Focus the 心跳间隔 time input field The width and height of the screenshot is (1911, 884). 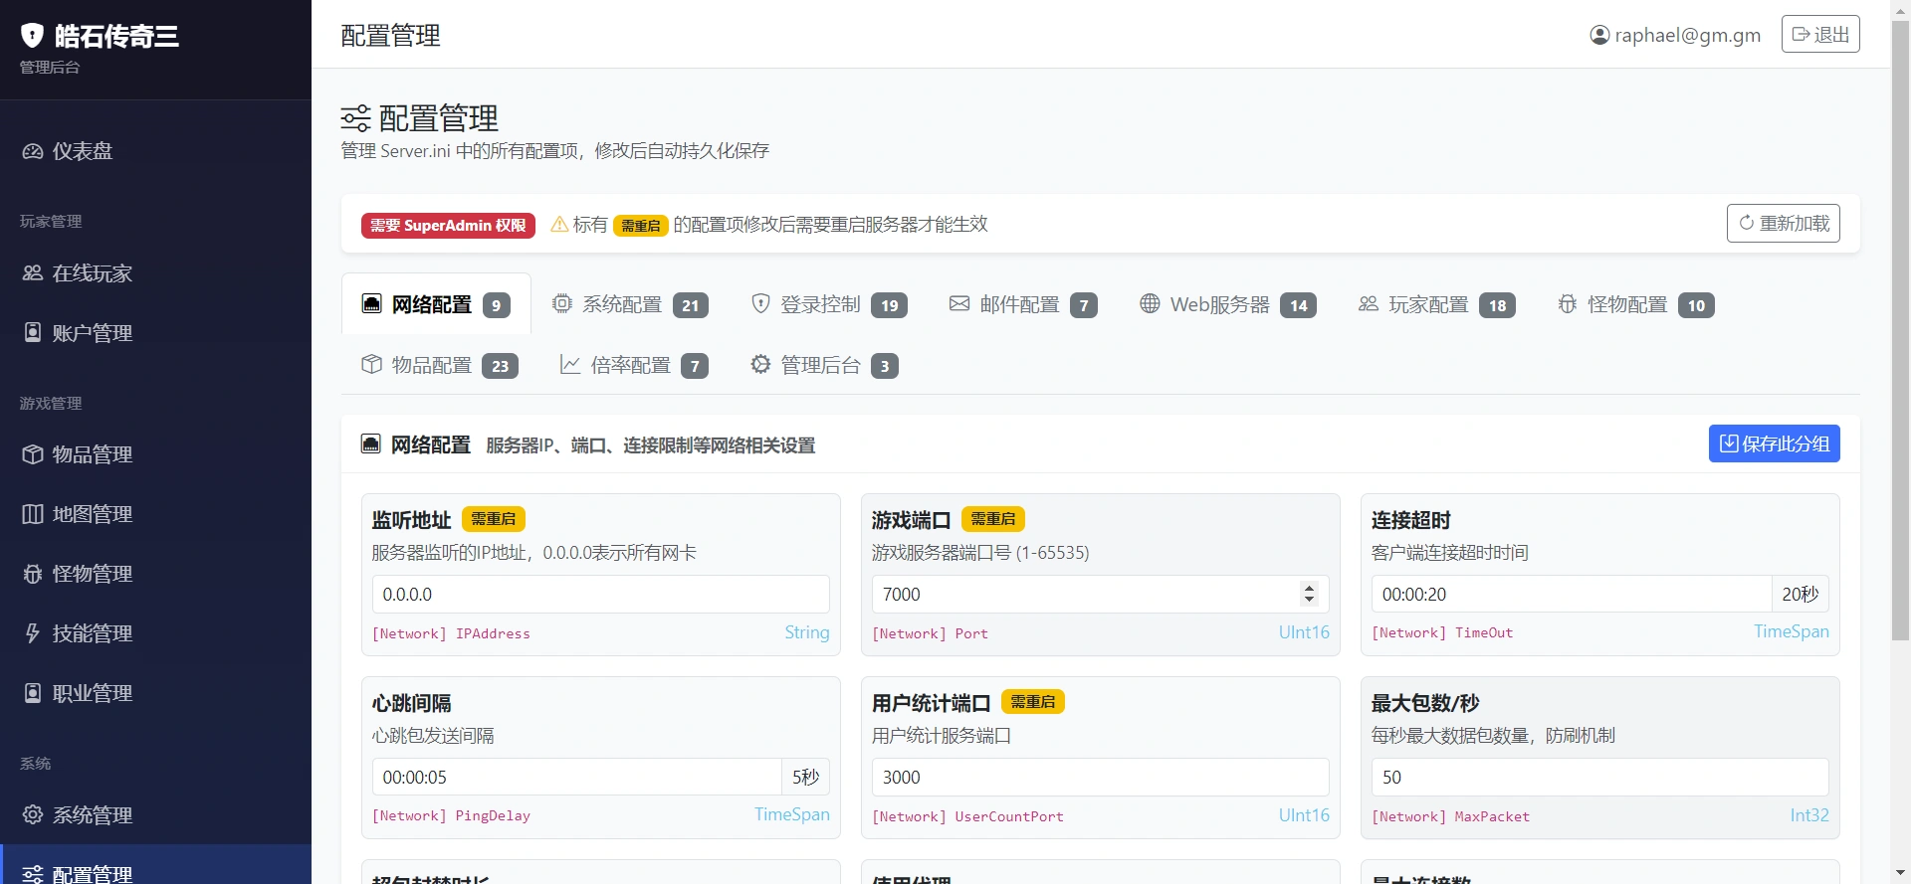[x=576, y=778]
